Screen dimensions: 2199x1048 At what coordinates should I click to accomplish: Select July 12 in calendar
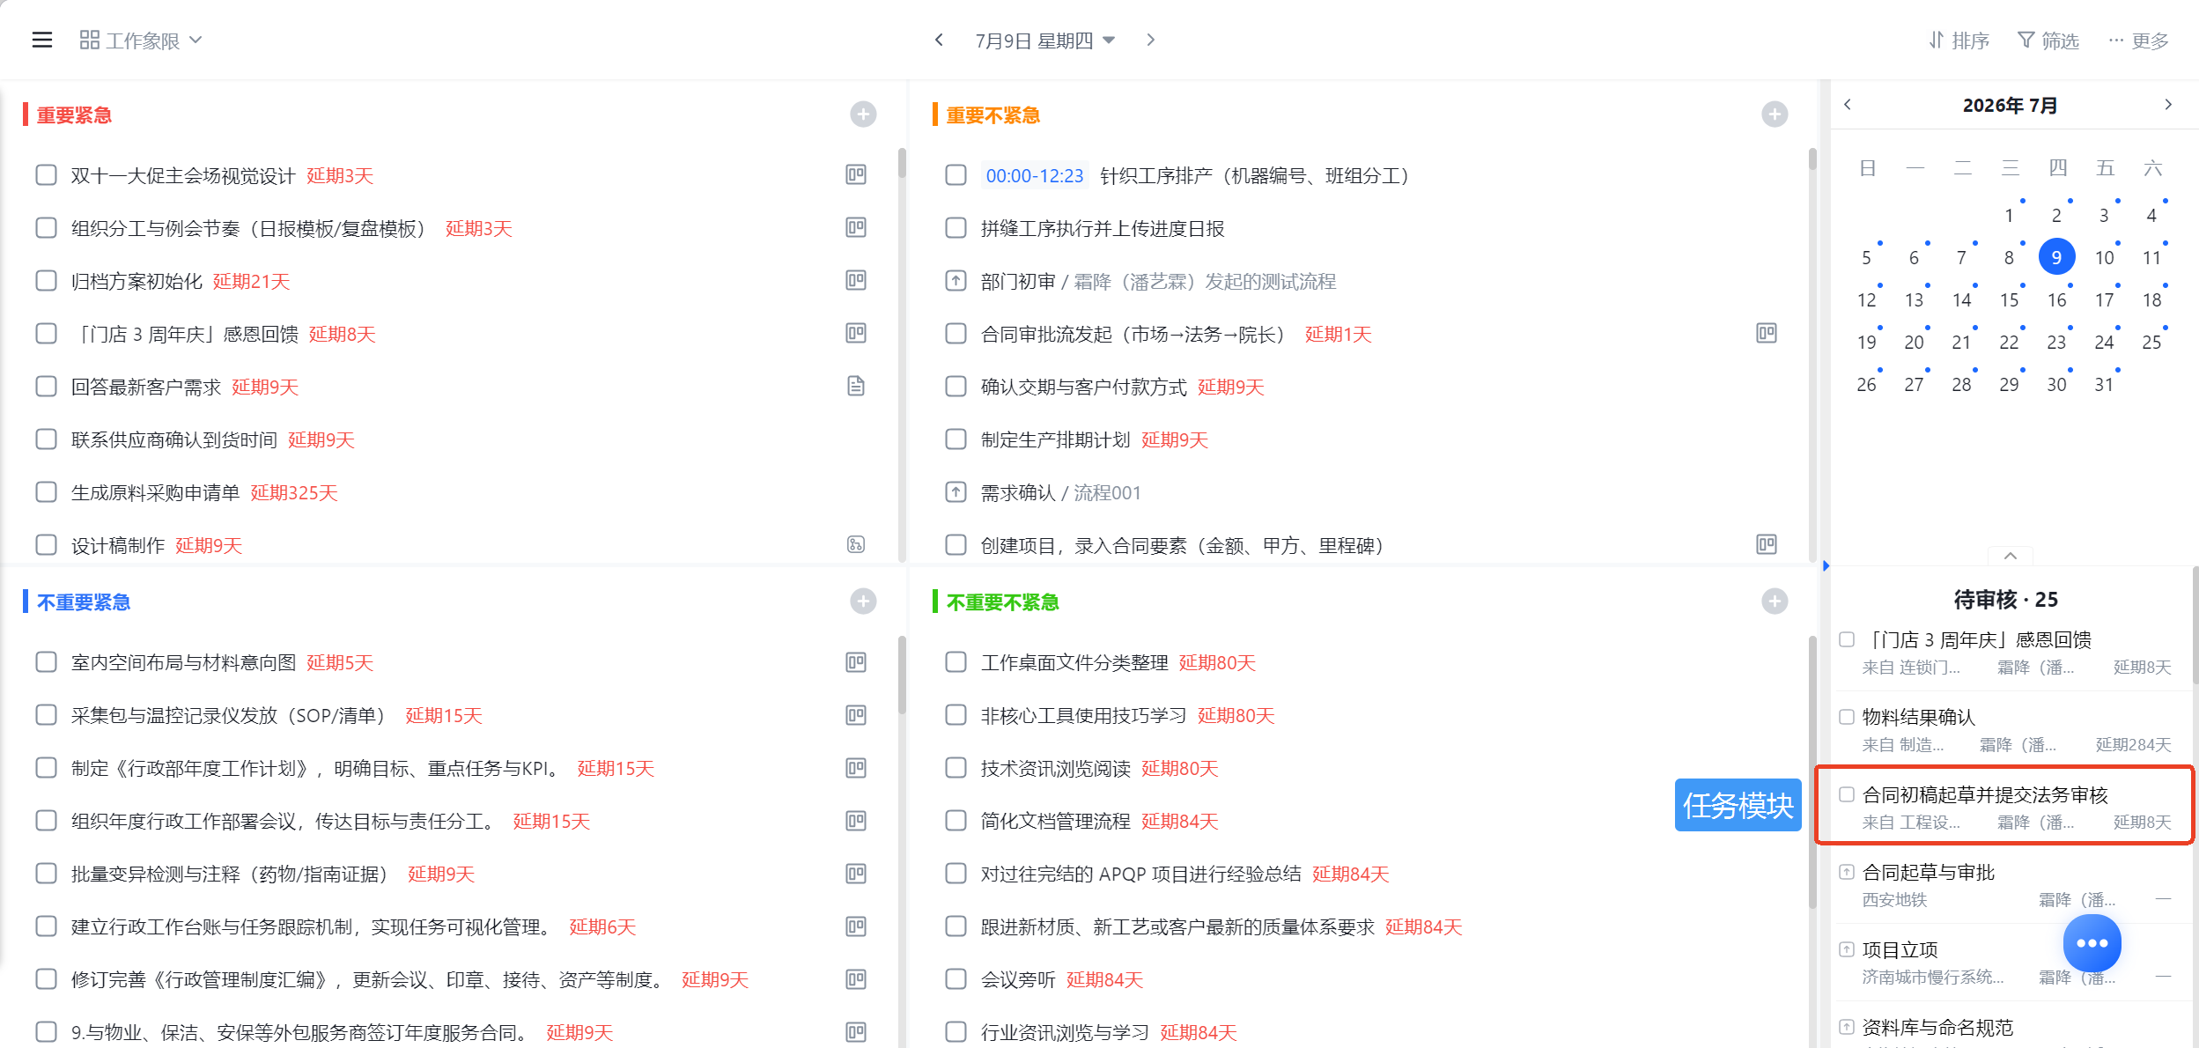pos(1866,299)
